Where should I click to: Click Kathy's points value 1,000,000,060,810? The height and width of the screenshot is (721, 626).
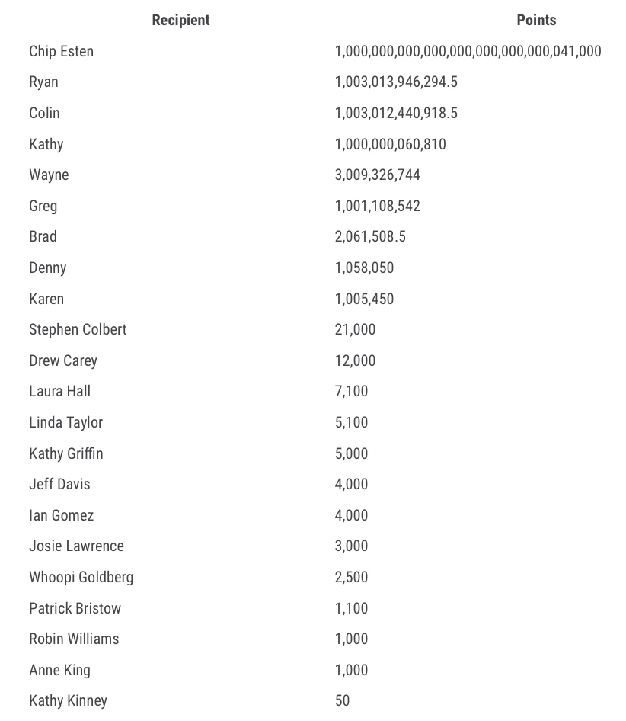[391, 144]
